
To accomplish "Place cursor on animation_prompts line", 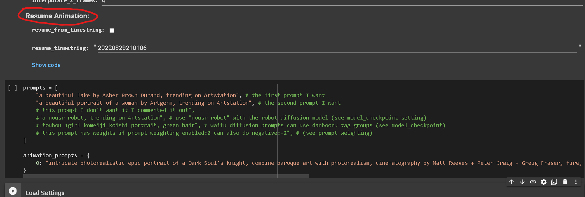I will (56, 155).
